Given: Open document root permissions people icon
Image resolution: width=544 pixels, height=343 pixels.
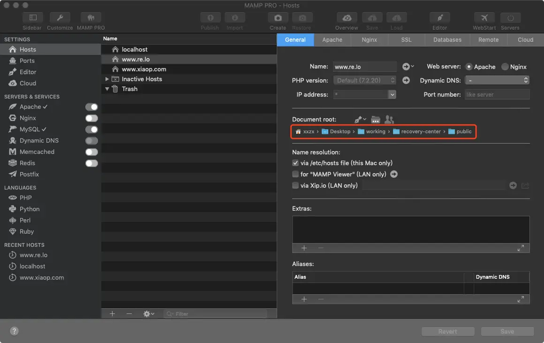Looking at the screenshot, I should 389,120.
